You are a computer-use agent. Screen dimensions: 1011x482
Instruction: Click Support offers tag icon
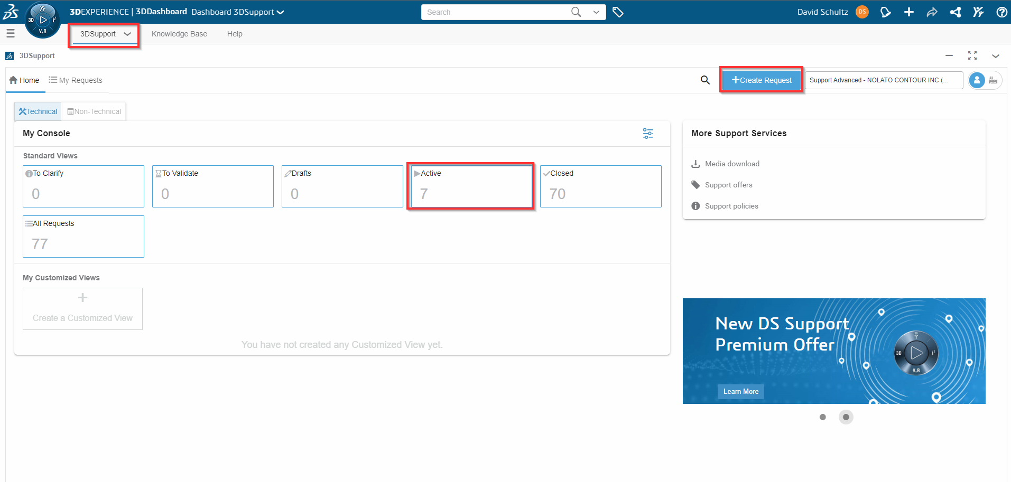pyautogui.click(x=695, y=185)
